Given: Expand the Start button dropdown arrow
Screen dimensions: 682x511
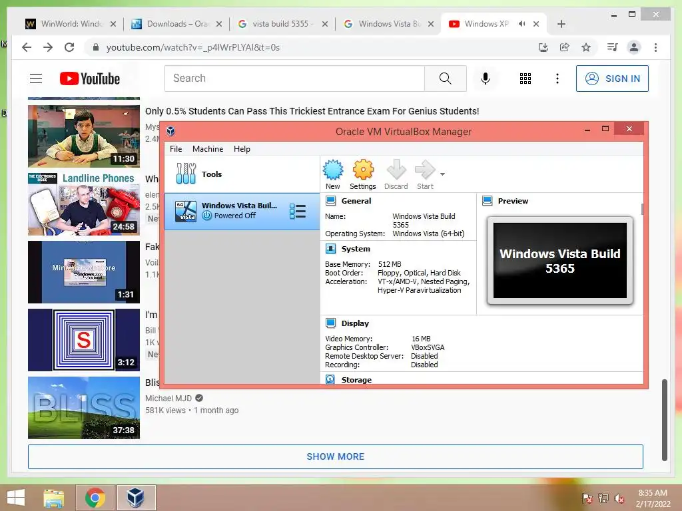Looking at the screenshot, I should (x=442, y=174).
